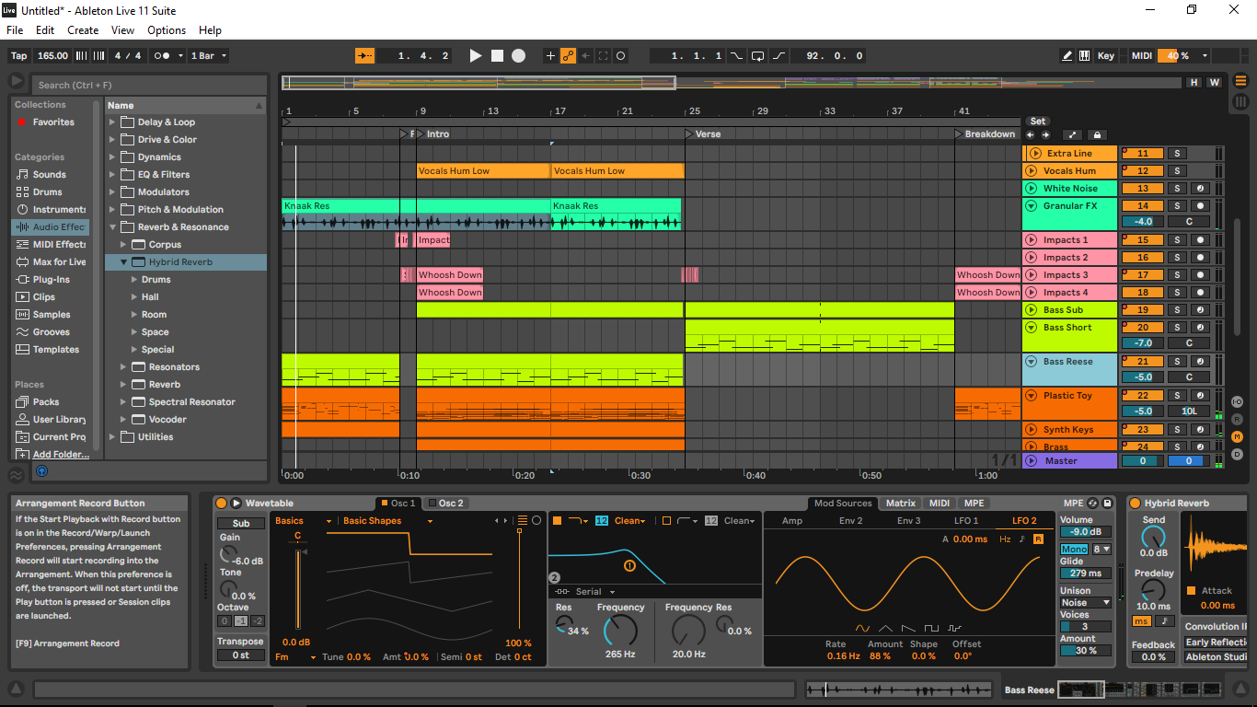
Task: Open the Unison mode Noise dropdown
Action: 1086,602
